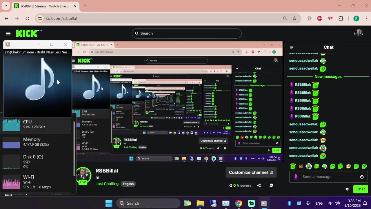371x209 pixels.
Task: Pick the heart-eyes drooling emote in quick row
Action: coord(364,166)
